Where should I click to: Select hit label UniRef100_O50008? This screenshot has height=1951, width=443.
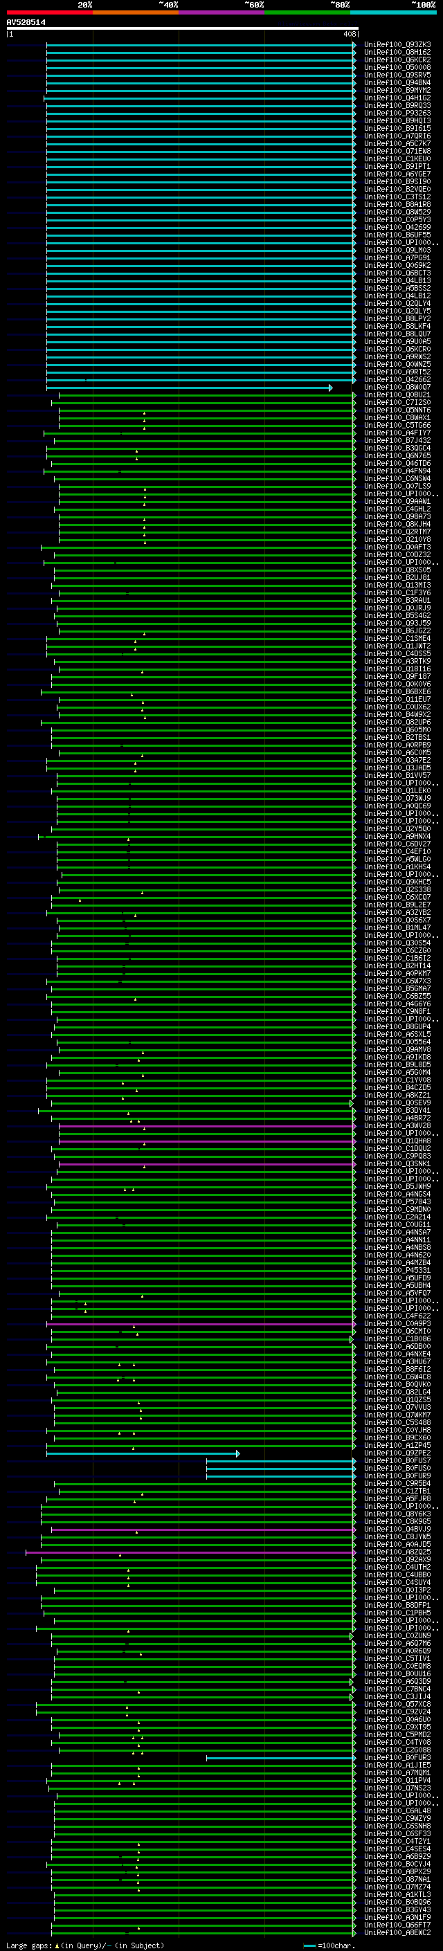click(x=397, y=67)
